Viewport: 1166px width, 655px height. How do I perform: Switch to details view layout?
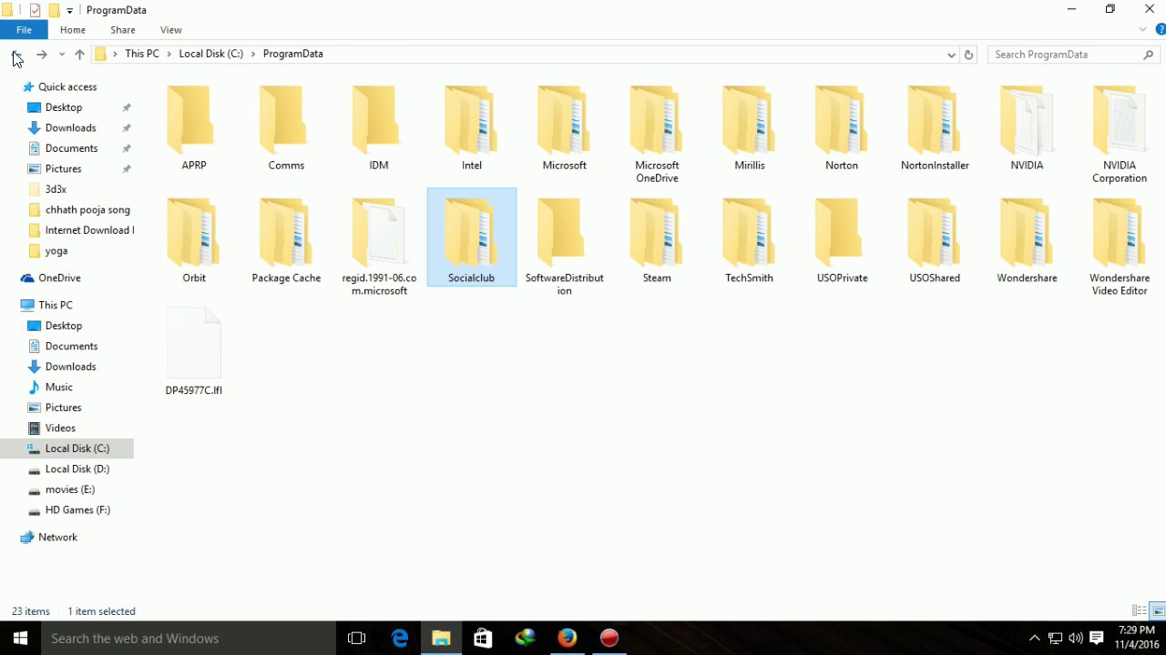point(1139,611)
